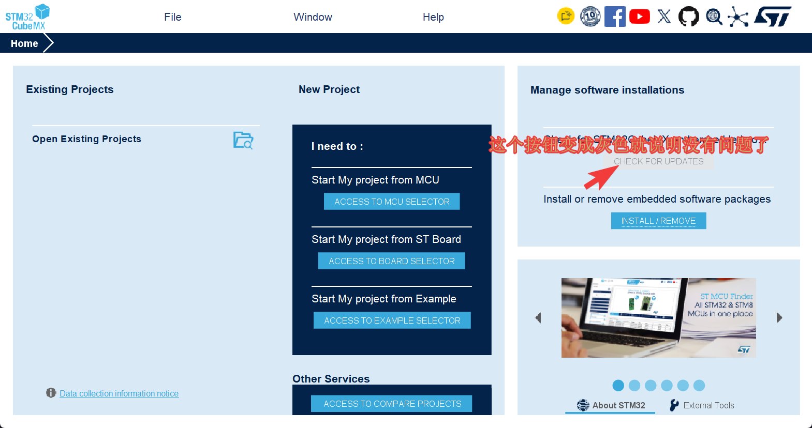Select the Home breadcrumb

tap(24, 43)
